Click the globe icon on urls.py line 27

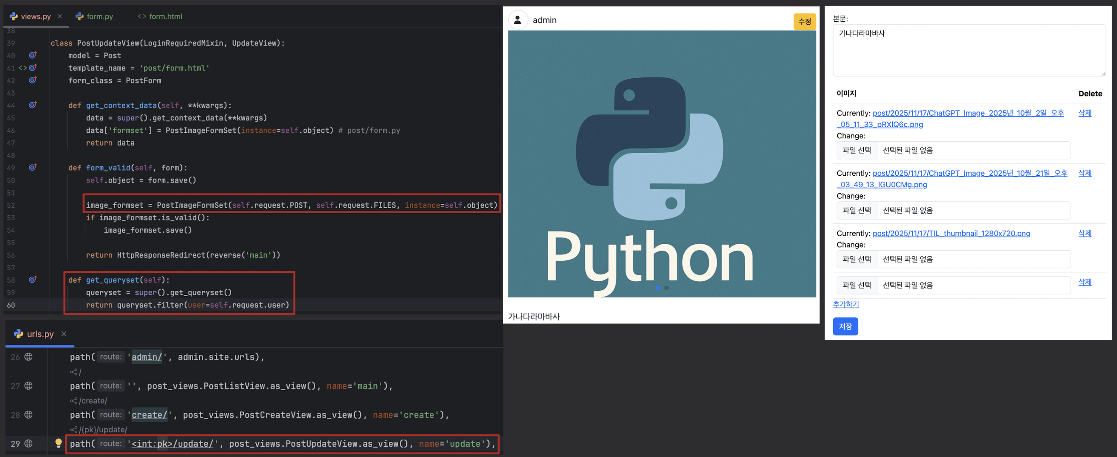point(29,386)
